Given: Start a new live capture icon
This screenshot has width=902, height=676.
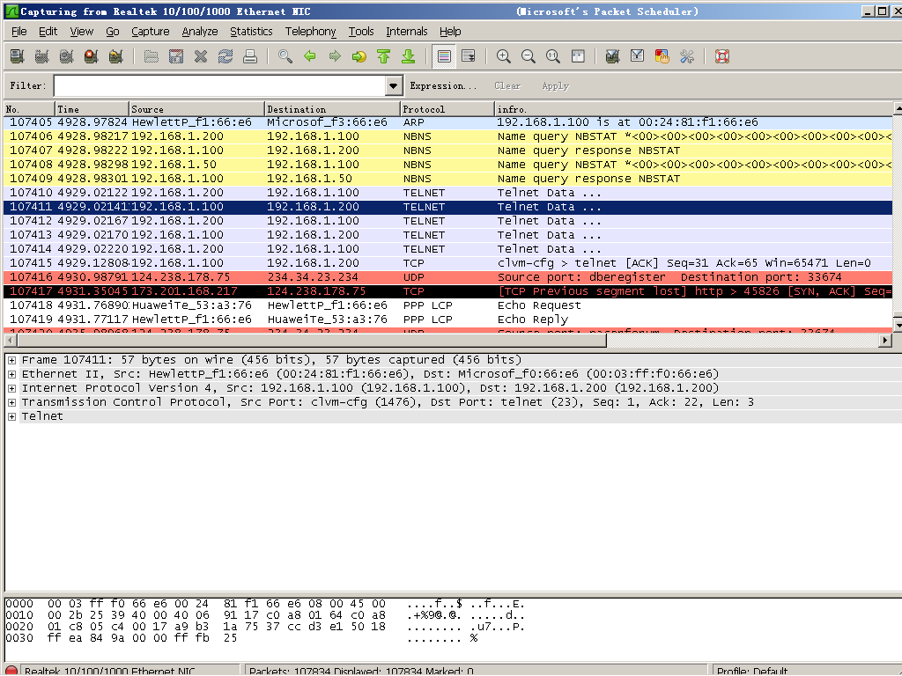Looking at the screenshot, I should tap(66, 56).
